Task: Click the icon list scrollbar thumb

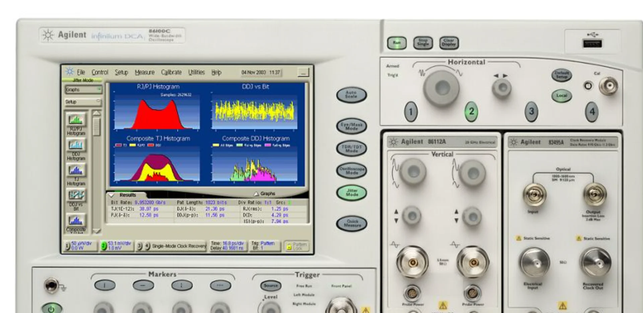Action: (x=96, y=126)
